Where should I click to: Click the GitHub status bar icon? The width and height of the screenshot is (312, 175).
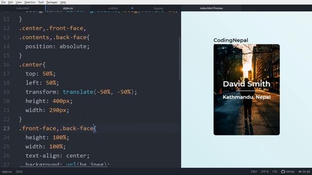(288, 172)
